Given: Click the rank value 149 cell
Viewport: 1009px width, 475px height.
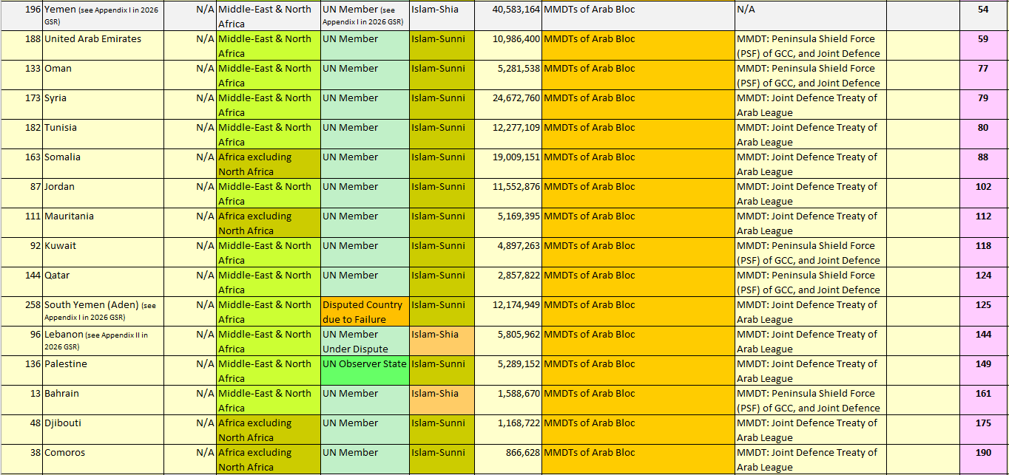Looking at the screenshot, I should tap(983, 371).
